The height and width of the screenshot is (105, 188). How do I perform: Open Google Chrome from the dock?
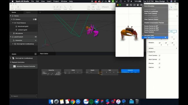(73, 102)
